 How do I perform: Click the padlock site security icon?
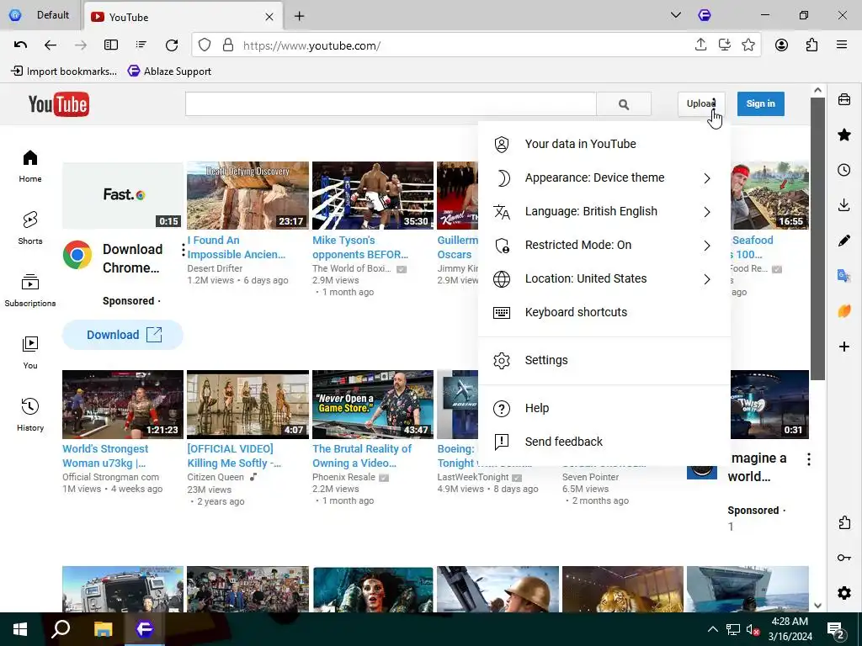click(x=228, y=45)
